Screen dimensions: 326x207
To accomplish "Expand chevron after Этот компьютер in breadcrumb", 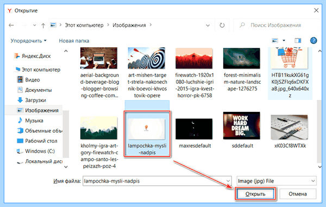I will click(108, 25).
